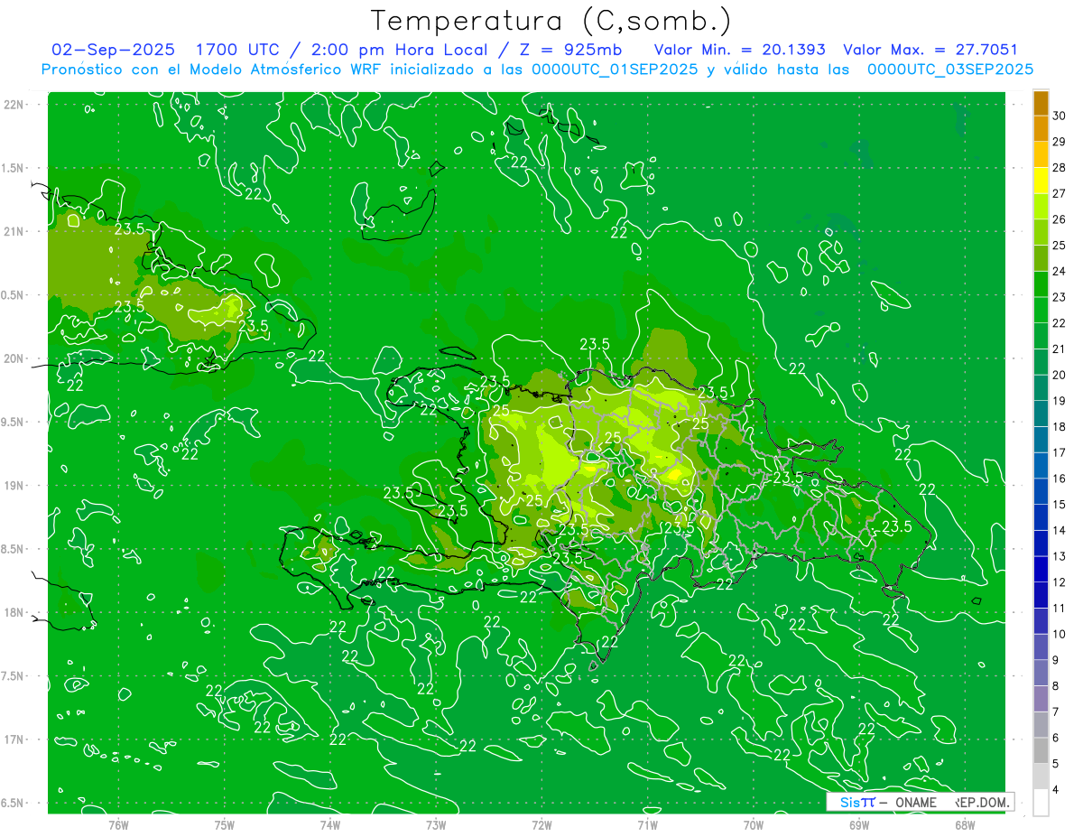
Task: Click the validity end time '0000UTC_03SEP2025'
Action: click(950, 70)
